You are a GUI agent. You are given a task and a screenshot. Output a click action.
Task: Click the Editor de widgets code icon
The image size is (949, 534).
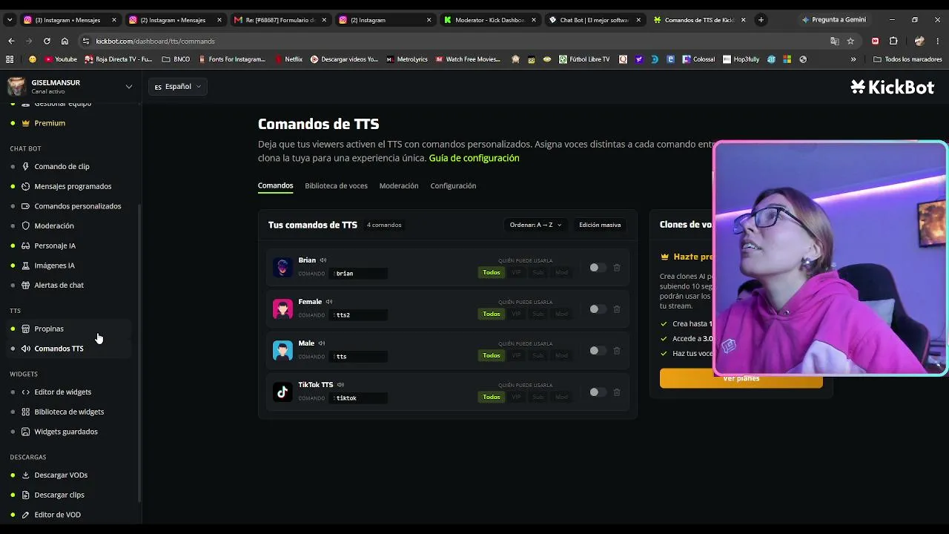pyautogui.click(x=26, y=392)
